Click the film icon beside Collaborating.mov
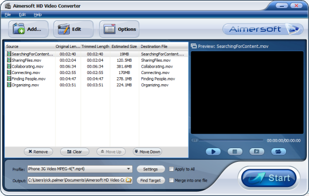 pos(9,66)
